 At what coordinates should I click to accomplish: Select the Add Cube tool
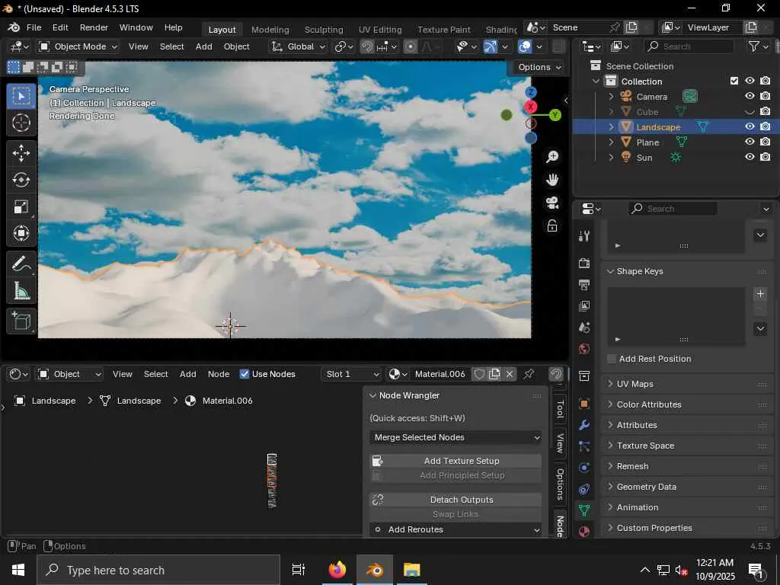(x=21, y=321)
